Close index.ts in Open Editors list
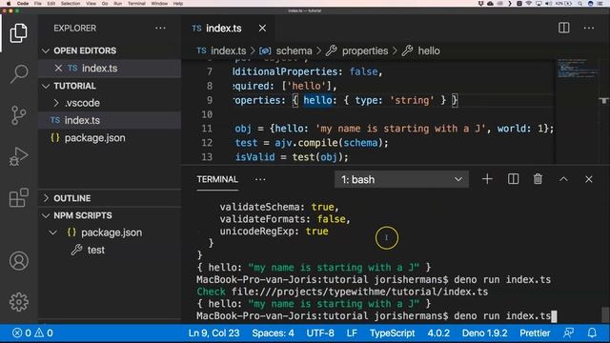 pyautogui.click(x=58, y=68)
